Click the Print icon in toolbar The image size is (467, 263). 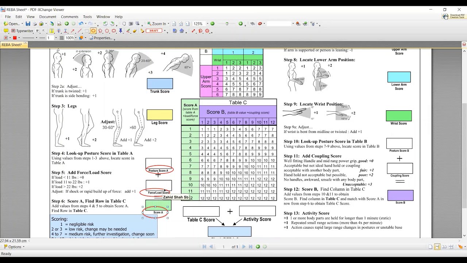coord(34,24)
